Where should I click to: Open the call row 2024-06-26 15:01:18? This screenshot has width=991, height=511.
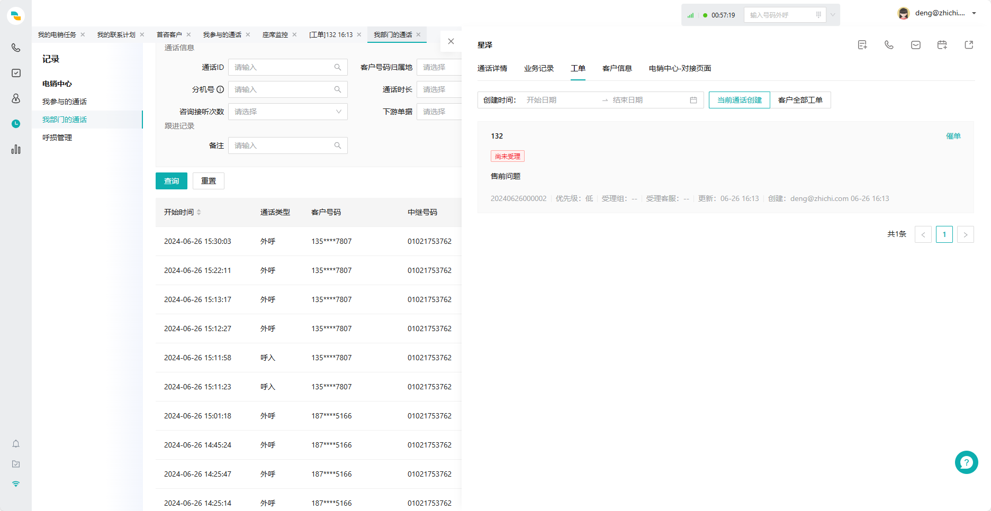click(x=309, y=416)
